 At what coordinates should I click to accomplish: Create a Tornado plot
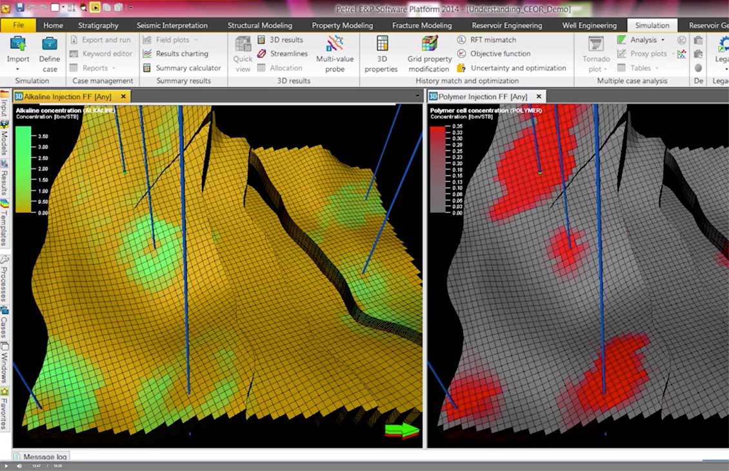595,54
